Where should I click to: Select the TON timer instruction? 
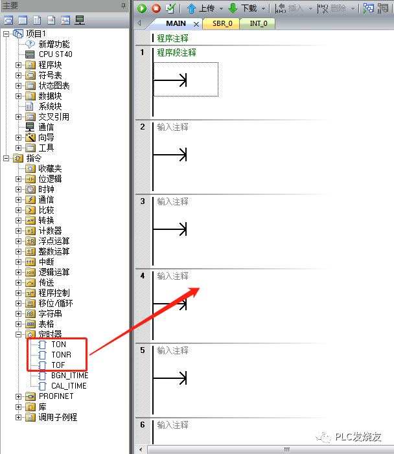coord(58,345)
